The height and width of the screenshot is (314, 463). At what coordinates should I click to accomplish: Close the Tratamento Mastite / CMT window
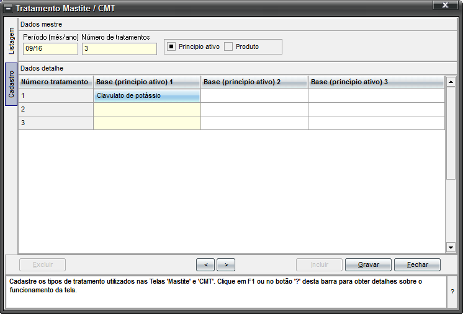point(445,5)
